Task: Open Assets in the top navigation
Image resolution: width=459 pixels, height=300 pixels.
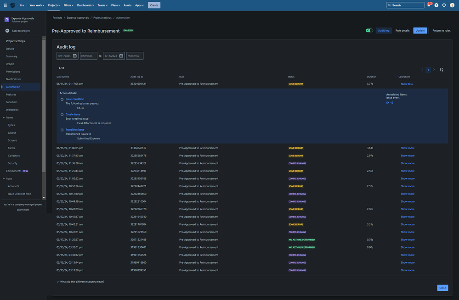Action: (128, 5)
